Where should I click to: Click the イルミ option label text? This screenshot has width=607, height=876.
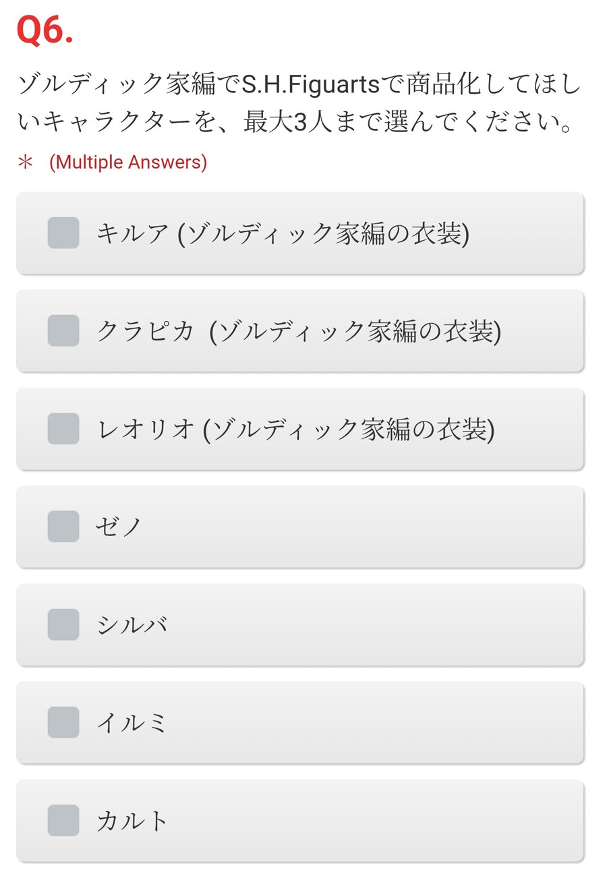(x=132, y=723)
